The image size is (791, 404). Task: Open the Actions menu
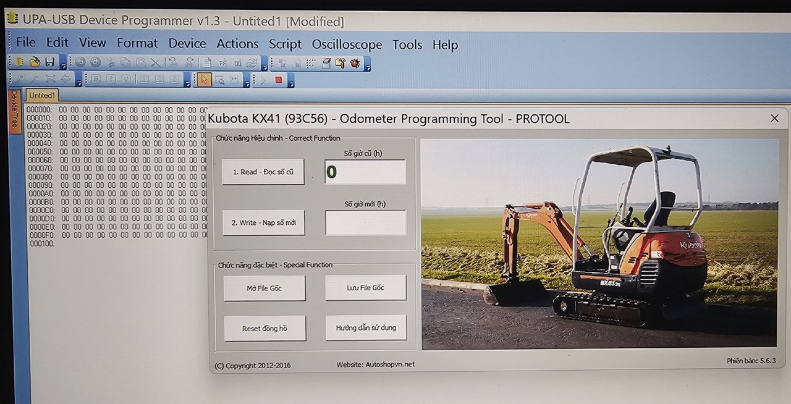point(237,44)
